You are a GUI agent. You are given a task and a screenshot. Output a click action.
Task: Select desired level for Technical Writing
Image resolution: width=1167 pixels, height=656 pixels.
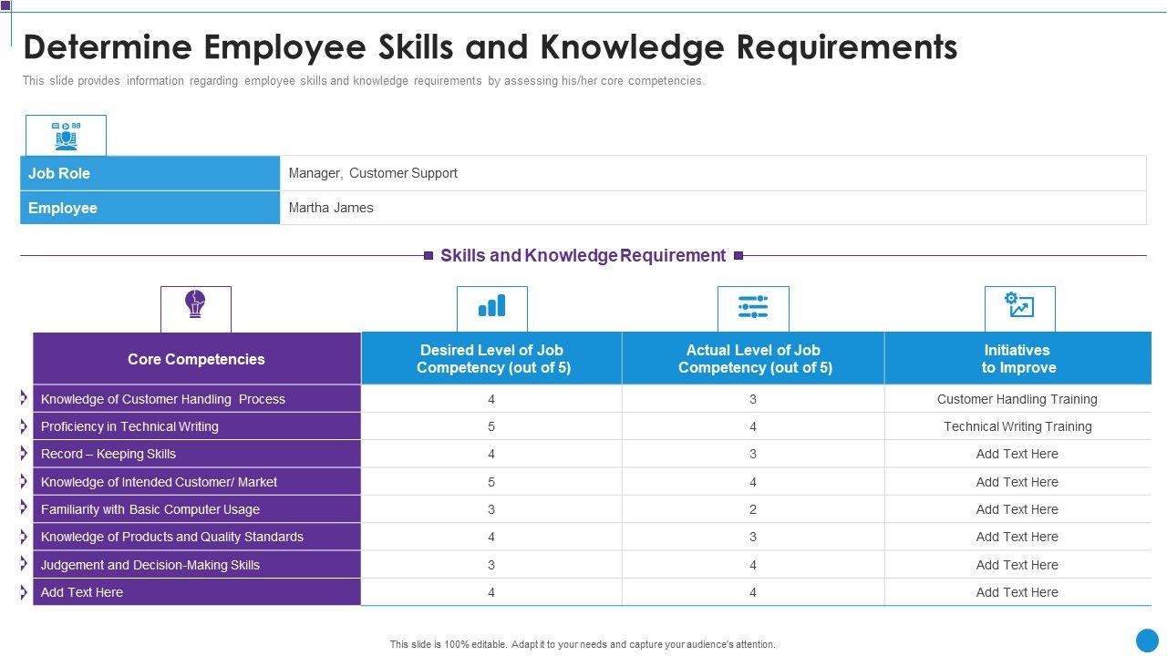491,426
